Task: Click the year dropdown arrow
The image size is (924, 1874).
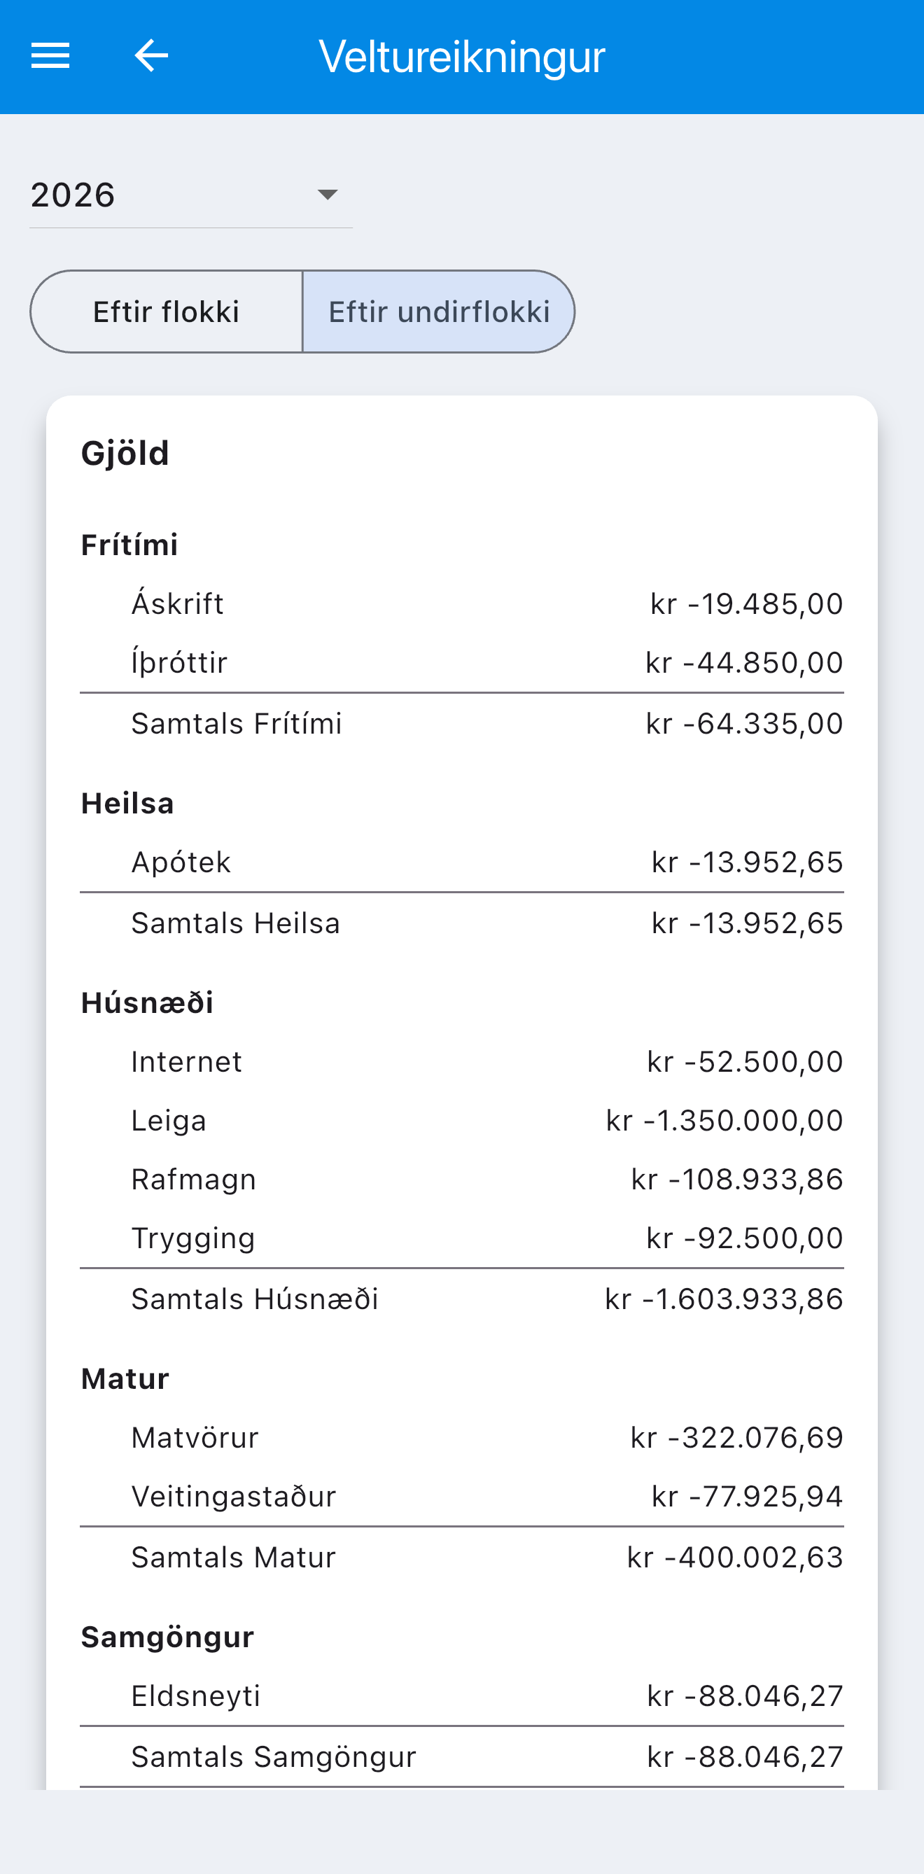Action: (x=328, y=195)
